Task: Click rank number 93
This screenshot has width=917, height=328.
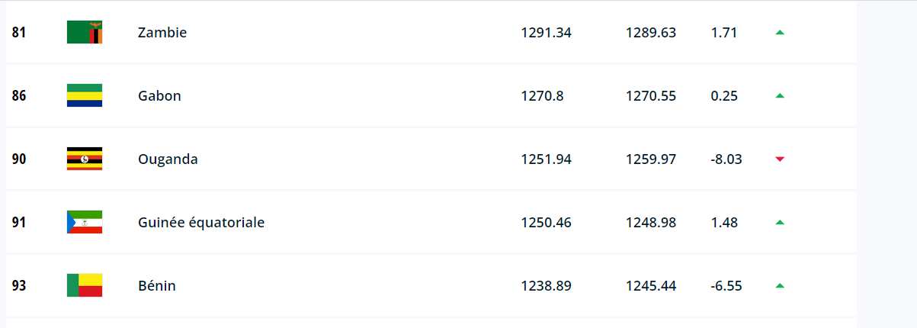Action: [x=19, y=286]
